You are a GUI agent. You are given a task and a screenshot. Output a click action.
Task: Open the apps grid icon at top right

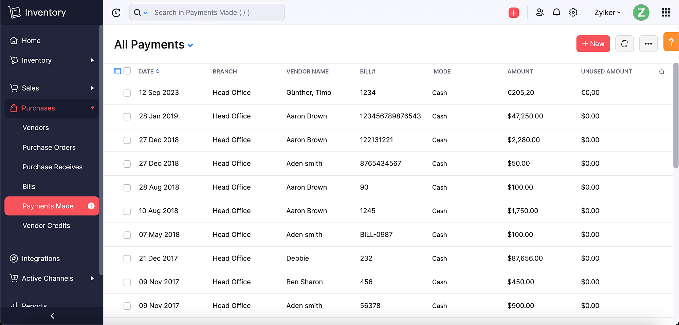tap(666, 12)
